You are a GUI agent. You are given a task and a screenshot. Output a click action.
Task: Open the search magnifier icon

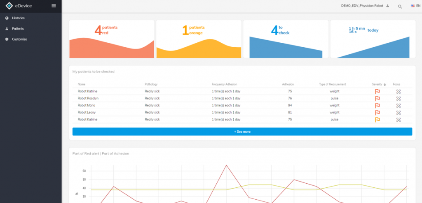click(x=400, y=6)
